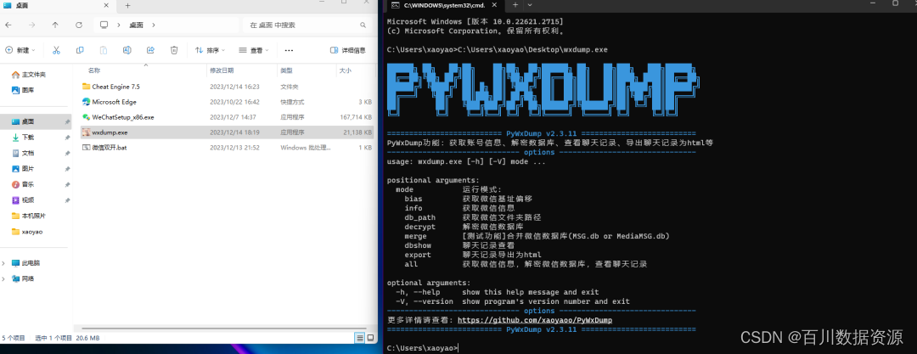Viewport: 917px width, 354px height.
Task: Toggle the 详细信息 details pane button
Action: 348,50
